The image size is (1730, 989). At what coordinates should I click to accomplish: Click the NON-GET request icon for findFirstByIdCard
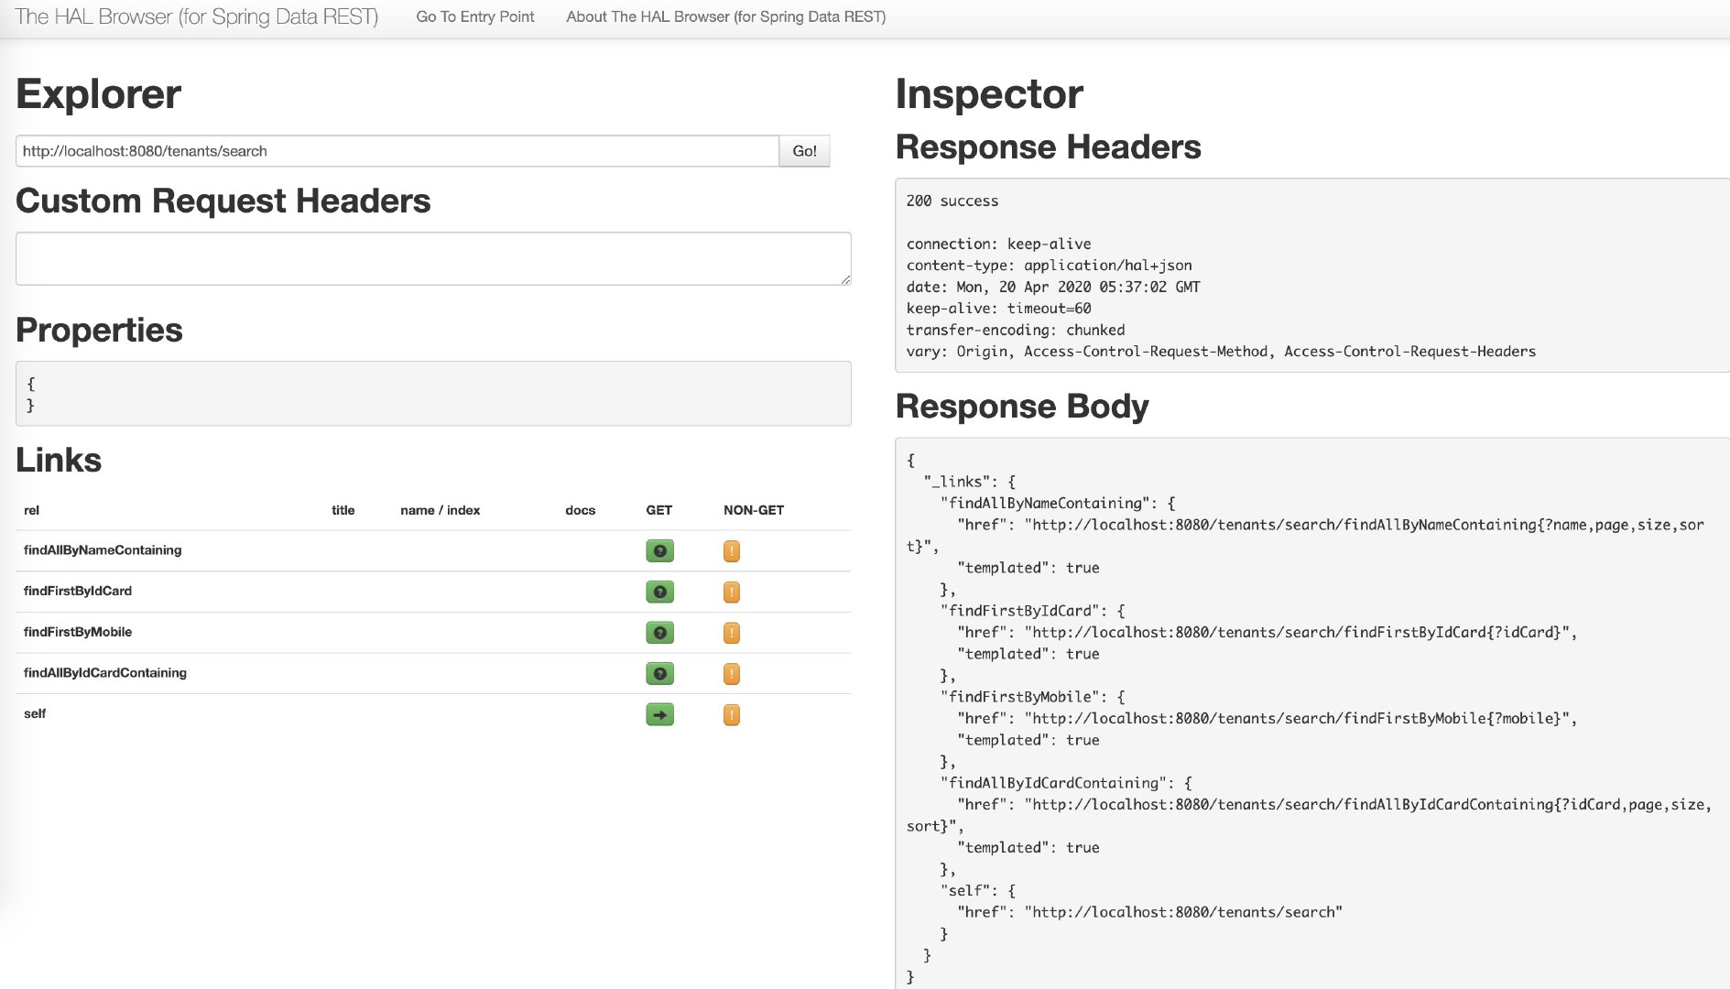(x=731, y=592)
